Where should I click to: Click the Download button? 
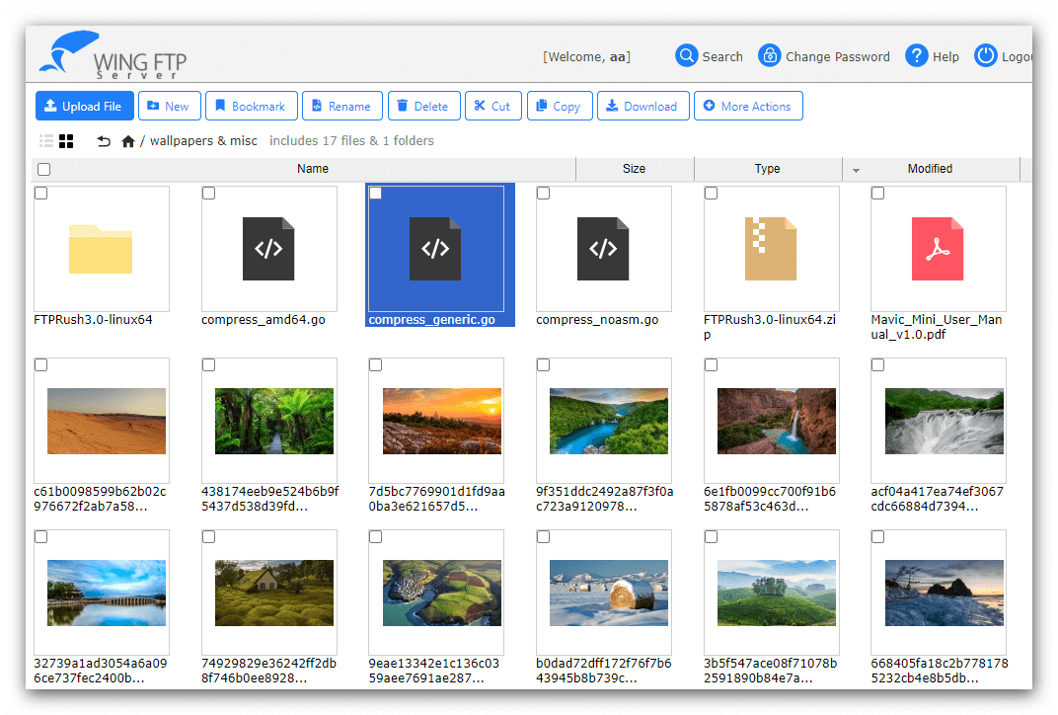(643, 106)
